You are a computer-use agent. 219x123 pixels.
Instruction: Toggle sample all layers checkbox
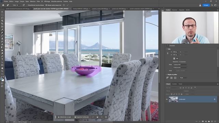[x=27, y=5]
